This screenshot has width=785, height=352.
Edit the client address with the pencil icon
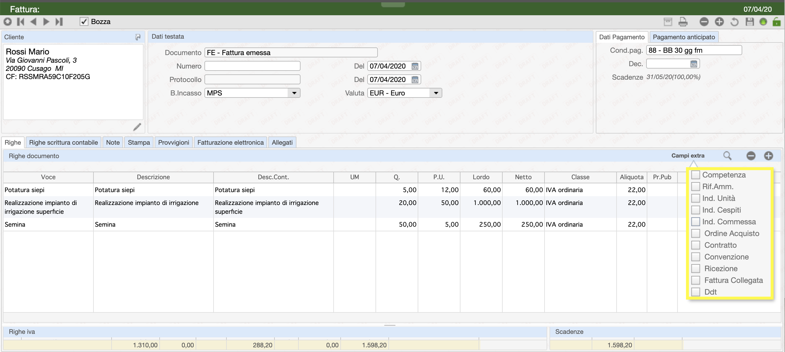click(x=137, y=127)
